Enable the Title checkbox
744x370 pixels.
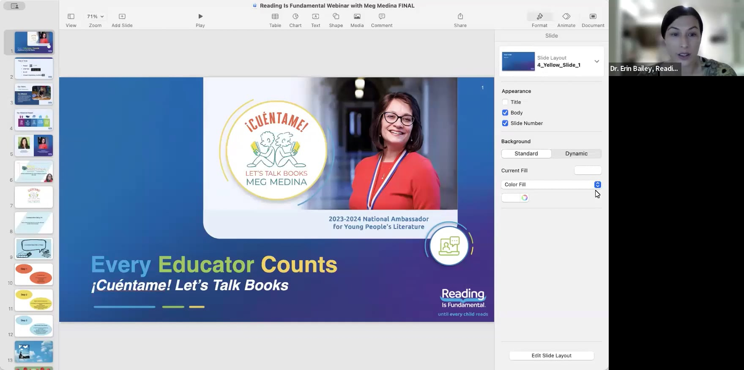pos(505,102)
